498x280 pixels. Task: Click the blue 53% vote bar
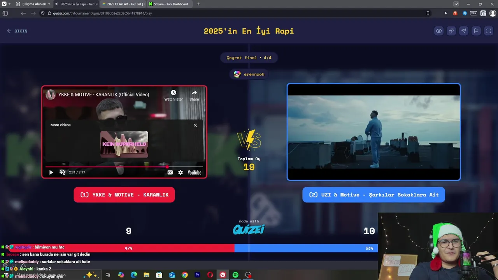point(306,248)
